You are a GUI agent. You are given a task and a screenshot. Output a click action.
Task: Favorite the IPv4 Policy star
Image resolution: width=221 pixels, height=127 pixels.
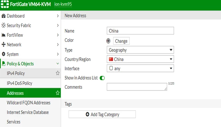click(x=58, y=73)
